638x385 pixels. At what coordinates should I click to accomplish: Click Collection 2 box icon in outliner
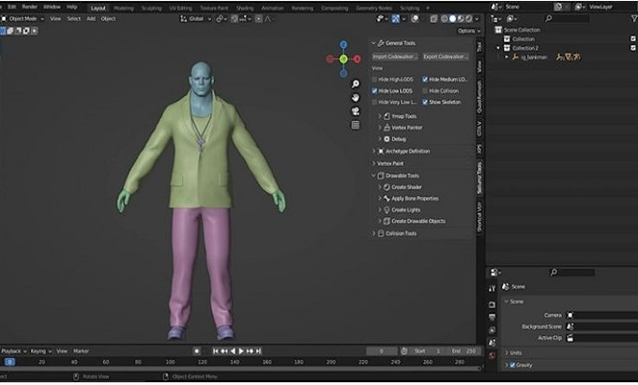(x=507, y=48)
